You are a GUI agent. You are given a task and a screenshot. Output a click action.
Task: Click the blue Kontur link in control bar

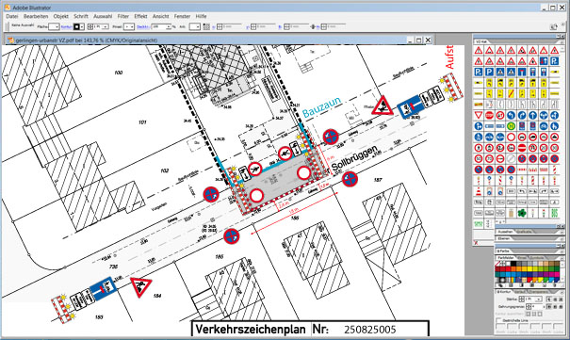[x=67, y=26]
